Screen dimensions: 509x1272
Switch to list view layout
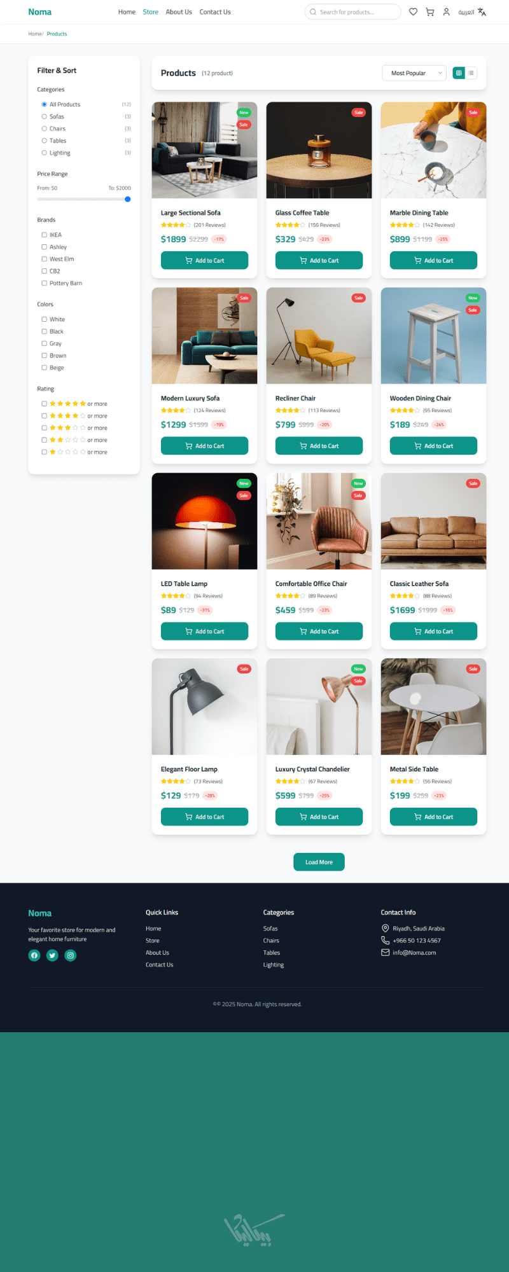[x=471, y=73]
